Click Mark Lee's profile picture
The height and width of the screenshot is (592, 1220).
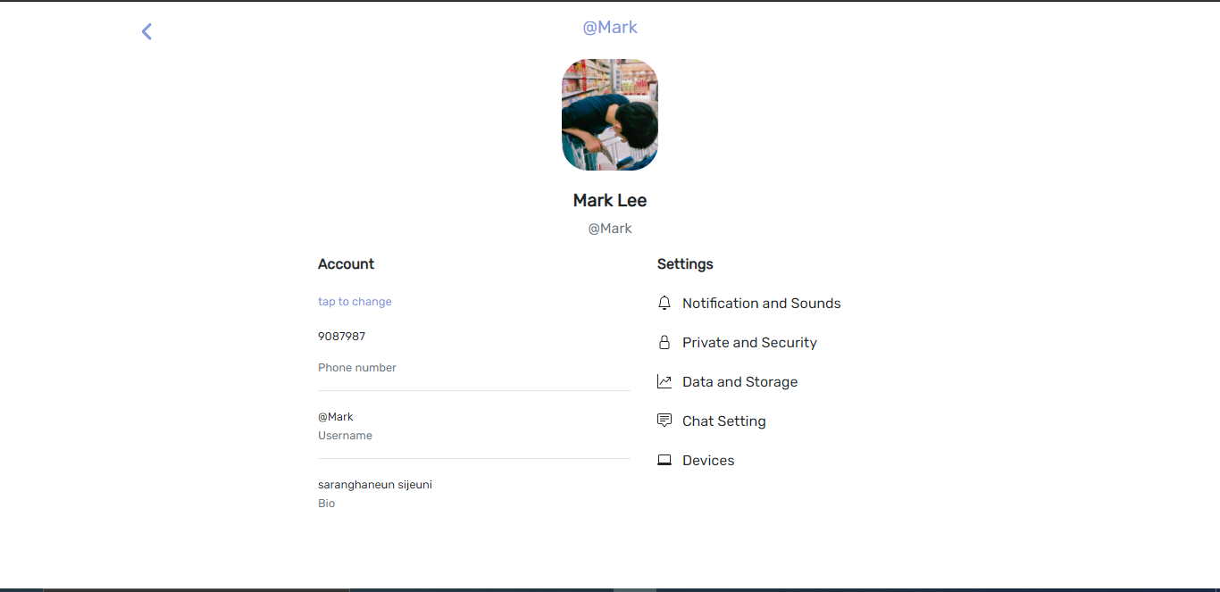click(610, 114)
